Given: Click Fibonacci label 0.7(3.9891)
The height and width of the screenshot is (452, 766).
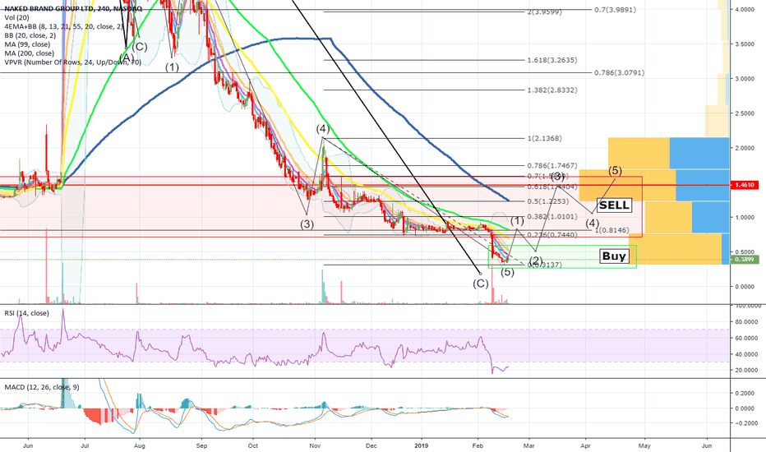Looking at the screenshot, I should pos(615,9).
